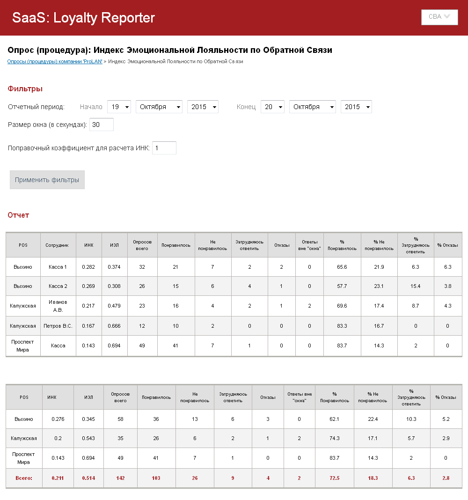Image resolution: width=468 pixels, height=500 pixels.
Task: Open the CBA dropdown in the header
Action: click(439, 17)
